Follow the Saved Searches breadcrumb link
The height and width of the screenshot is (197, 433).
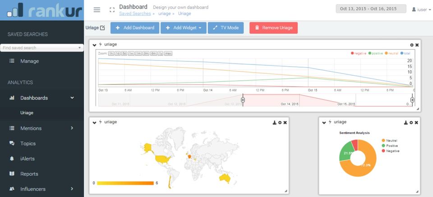point(135,14)
